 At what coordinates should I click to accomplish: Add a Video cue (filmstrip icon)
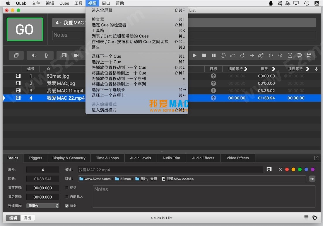(64, 55)
